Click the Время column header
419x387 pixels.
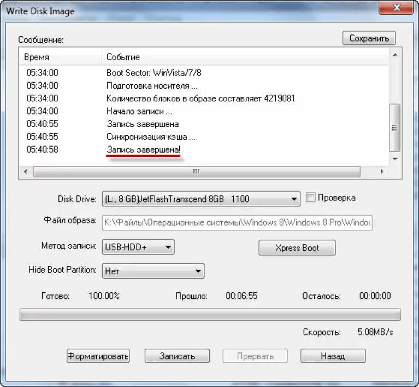61,57
